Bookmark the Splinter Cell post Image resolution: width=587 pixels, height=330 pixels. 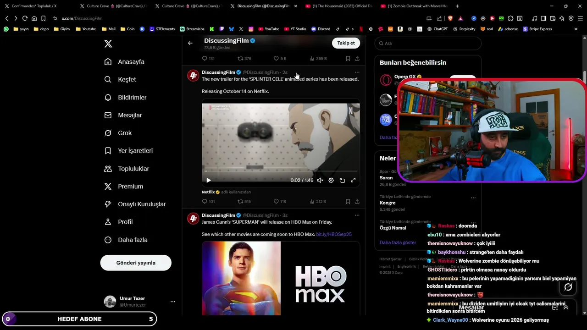tap(348, 201)
